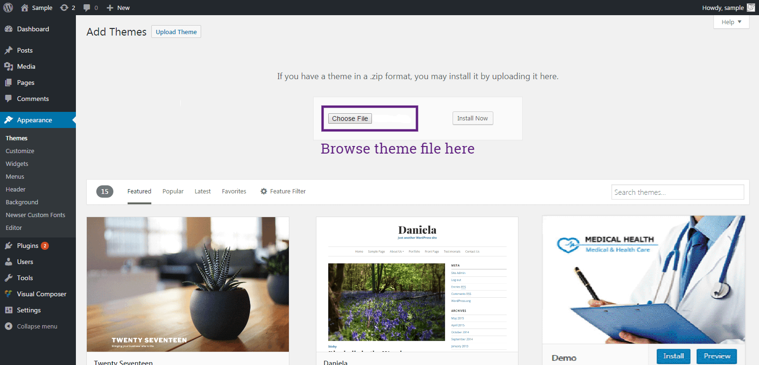The height and width of the screenshot is (365, 759).
Task: Collapse the sidebar menu
Action: pyautogui.click(x=31, y=326)
